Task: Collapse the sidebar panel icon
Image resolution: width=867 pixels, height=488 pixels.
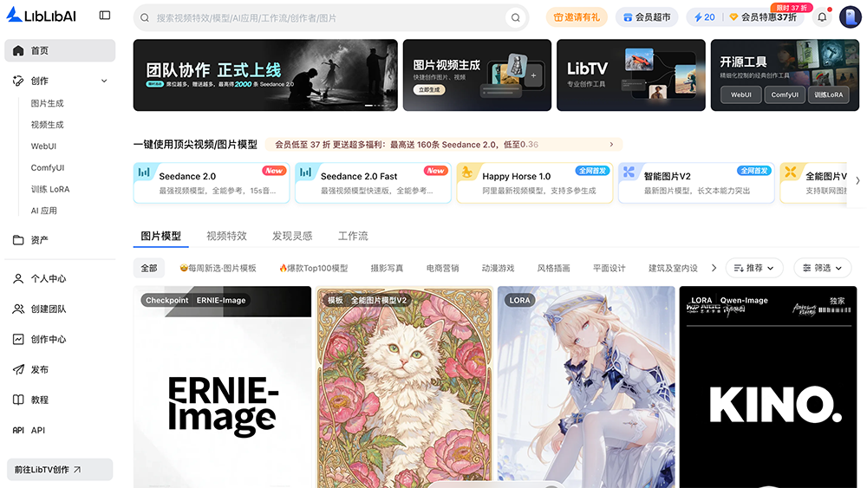Action: point(105,16)
